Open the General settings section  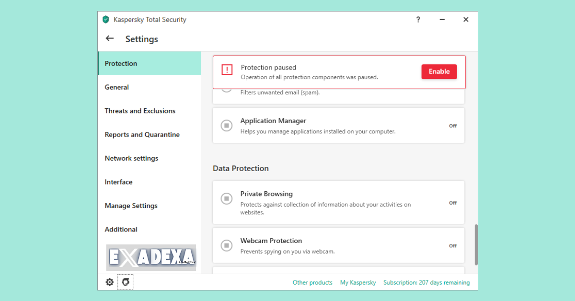(x=116, y=87)
